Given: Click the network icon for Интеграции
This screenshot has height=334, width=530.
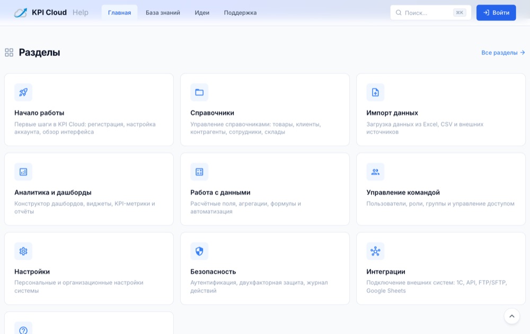Looking at the screenshot, I should [x=376, y=251].
